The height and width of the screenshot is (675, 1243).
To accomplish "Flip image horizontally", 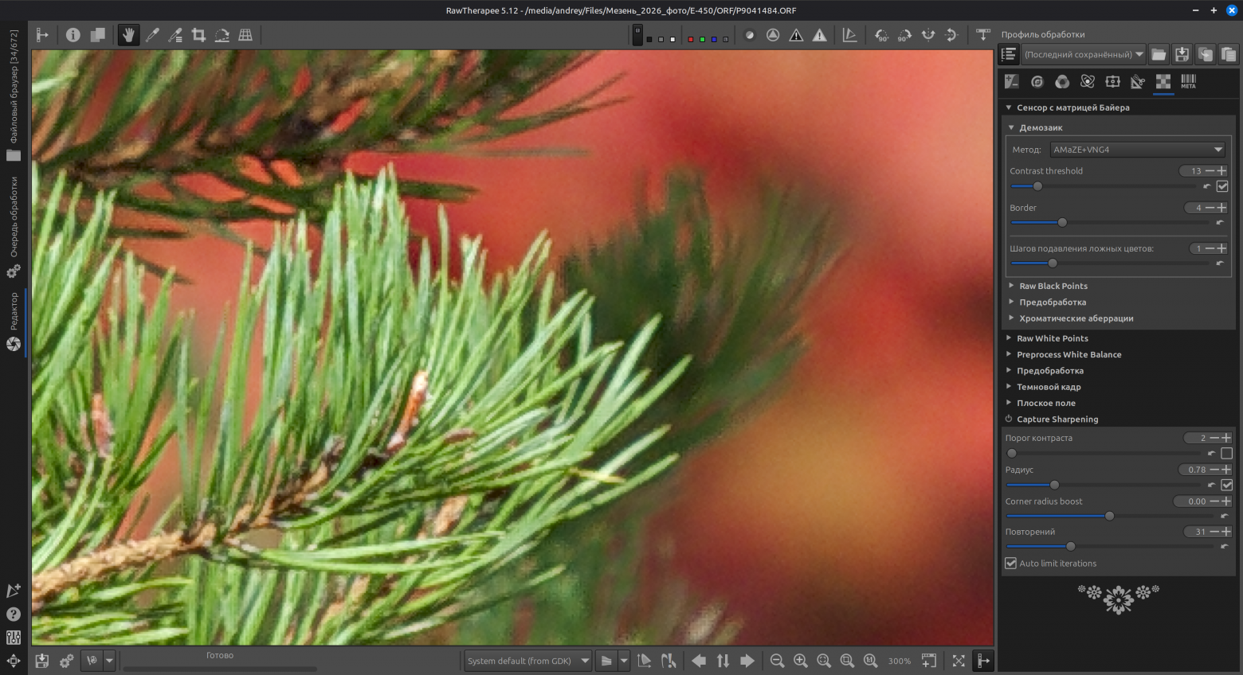I will pyautogui.click(x=928, y=35).
